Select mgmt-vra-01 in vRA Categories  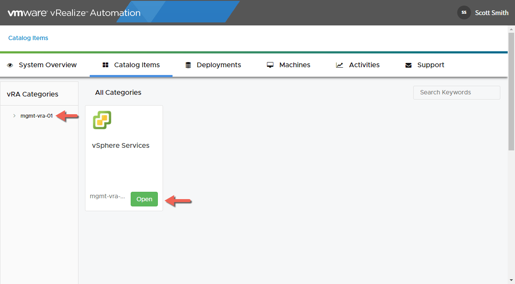point(37,115)
